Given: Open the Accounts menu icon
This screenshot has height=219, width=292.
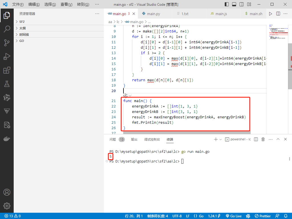Looking at the screenshot, I should [x=7, y=192].
